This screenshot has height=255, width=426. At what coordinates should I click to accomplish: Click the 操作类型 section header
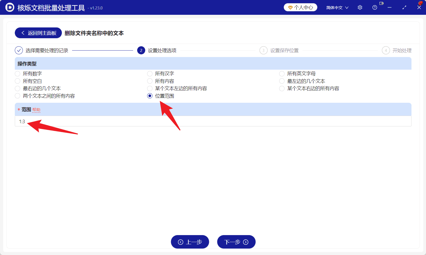point(213,63)
